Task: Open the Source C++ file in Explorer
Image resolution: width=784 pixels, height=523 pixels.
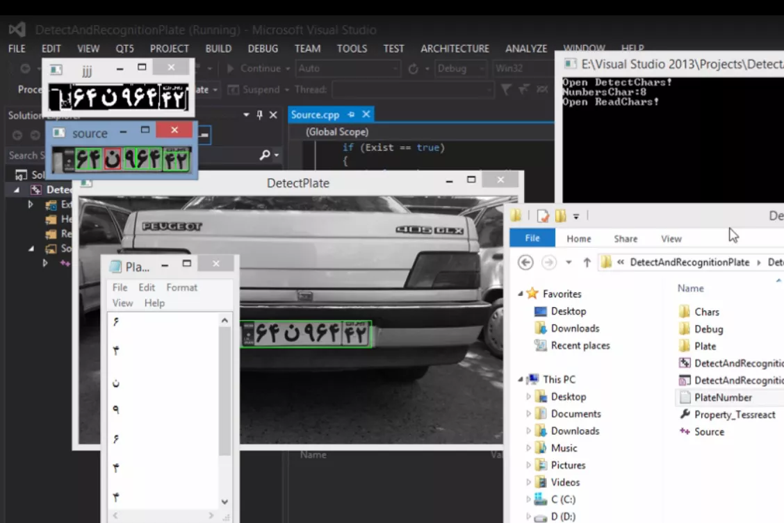Action: [709, 431]
